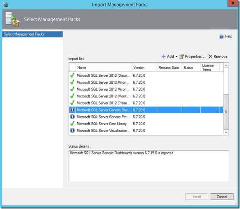
Task: Click the scroll down arrow of the import list
Action: click(x=226, y=132)
